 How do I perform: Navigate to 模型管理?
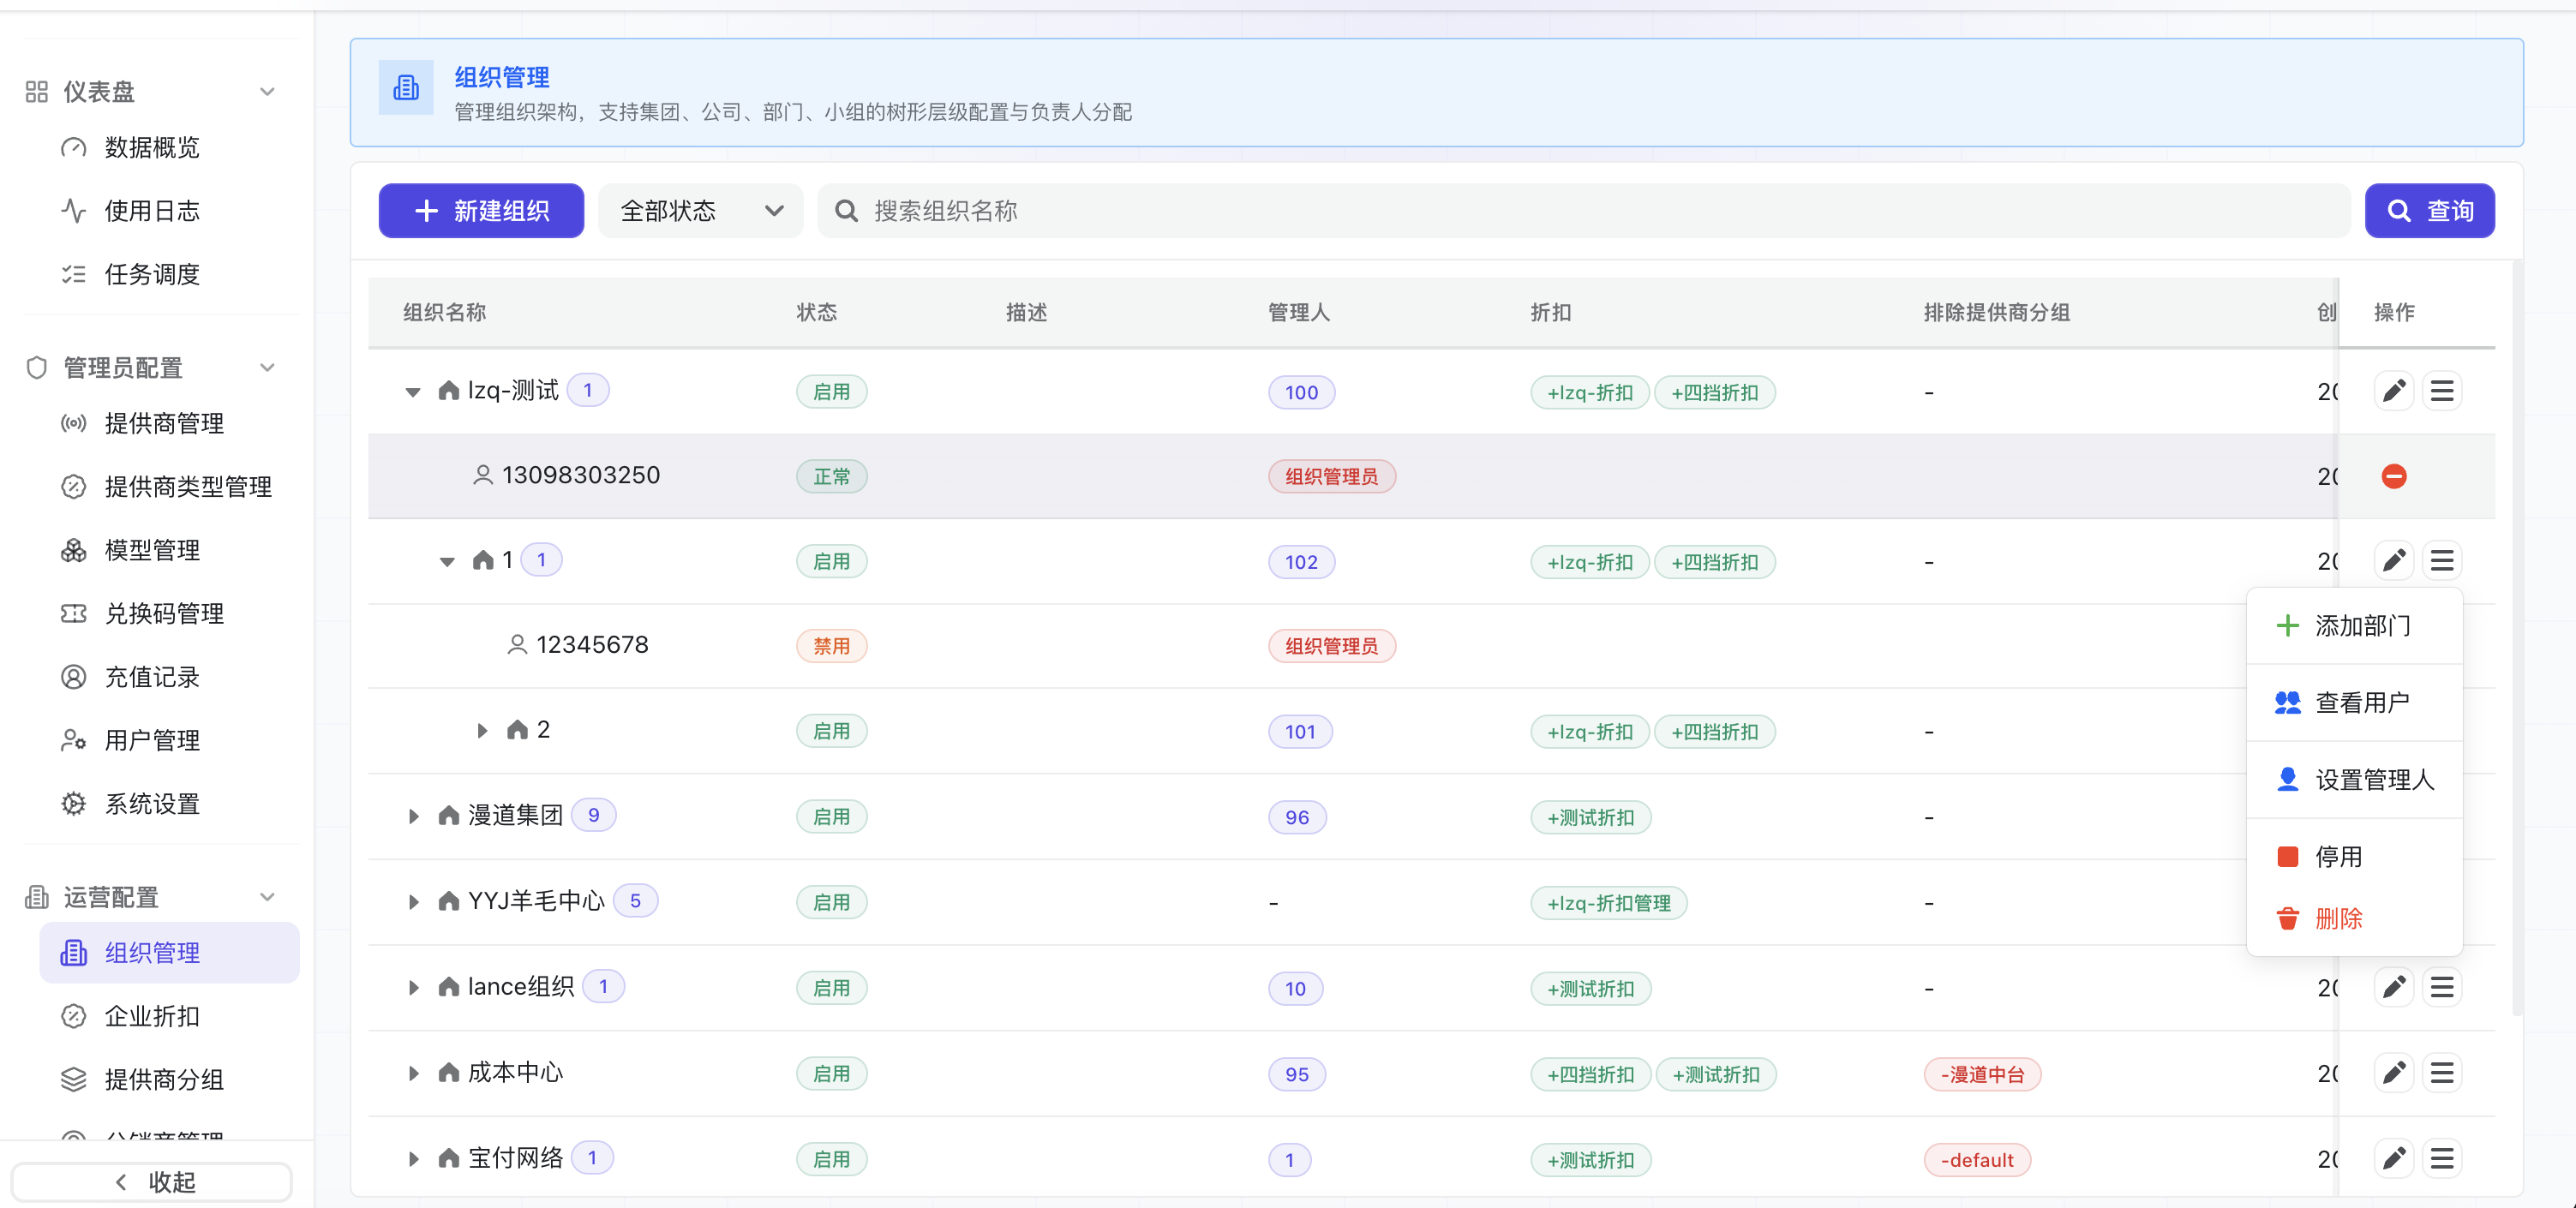[x=152, y=550]
